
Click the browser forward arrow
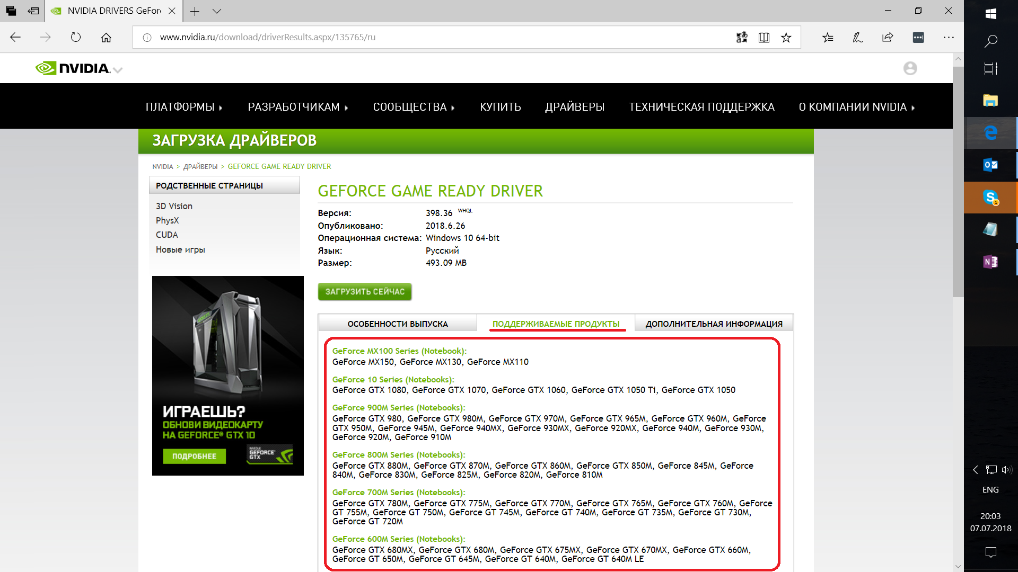pos(46,37)
